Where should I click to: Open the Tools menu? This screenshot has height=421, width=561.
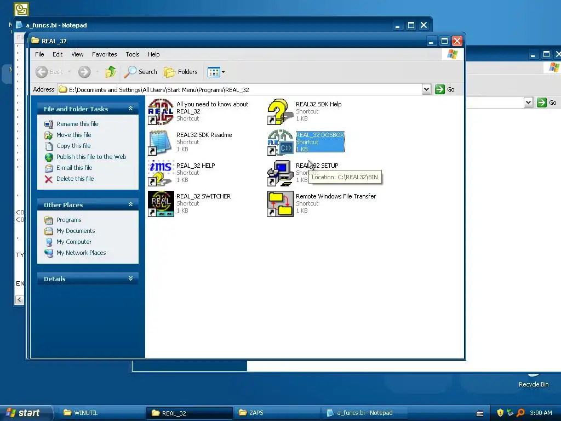133,54
